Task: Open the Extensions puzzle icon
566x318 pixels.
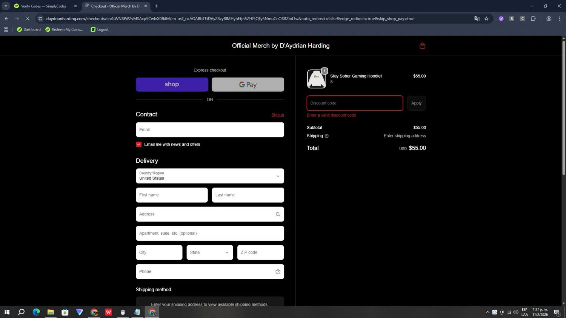Action: [533, 18]
